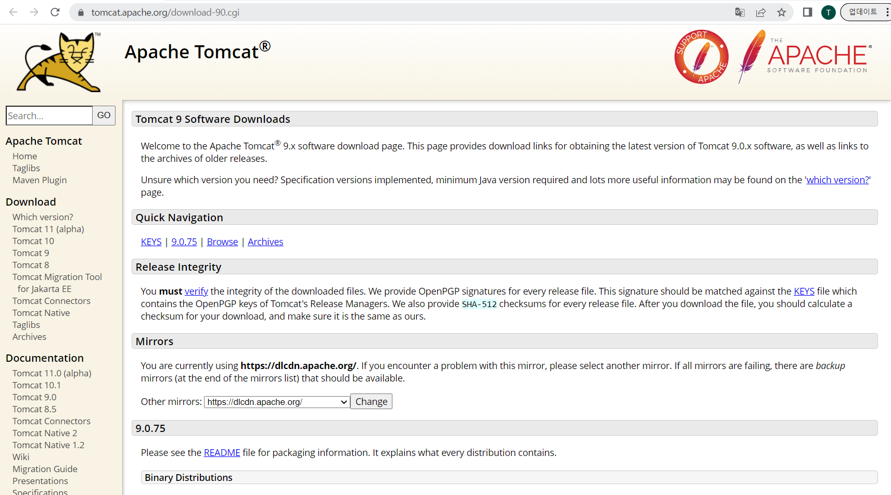Open the Other mirrors dropdown
Viewport: 891px width, 495px height.
[277, 402]
